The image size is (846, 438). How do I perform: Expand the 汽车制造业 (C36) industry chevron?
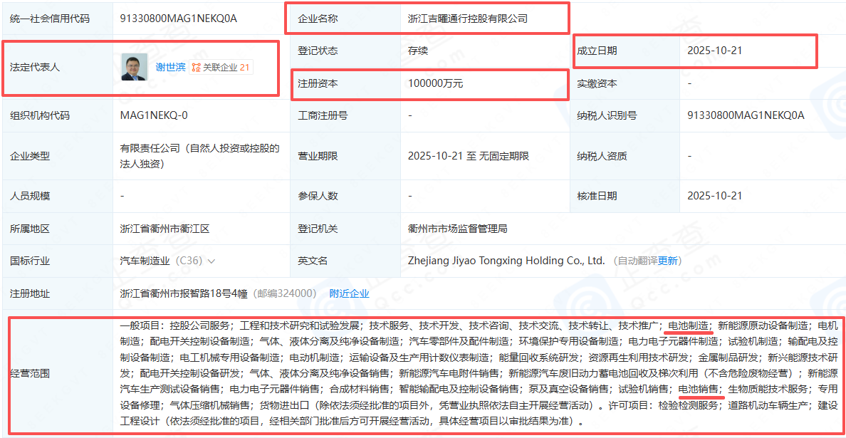point(211,261)
